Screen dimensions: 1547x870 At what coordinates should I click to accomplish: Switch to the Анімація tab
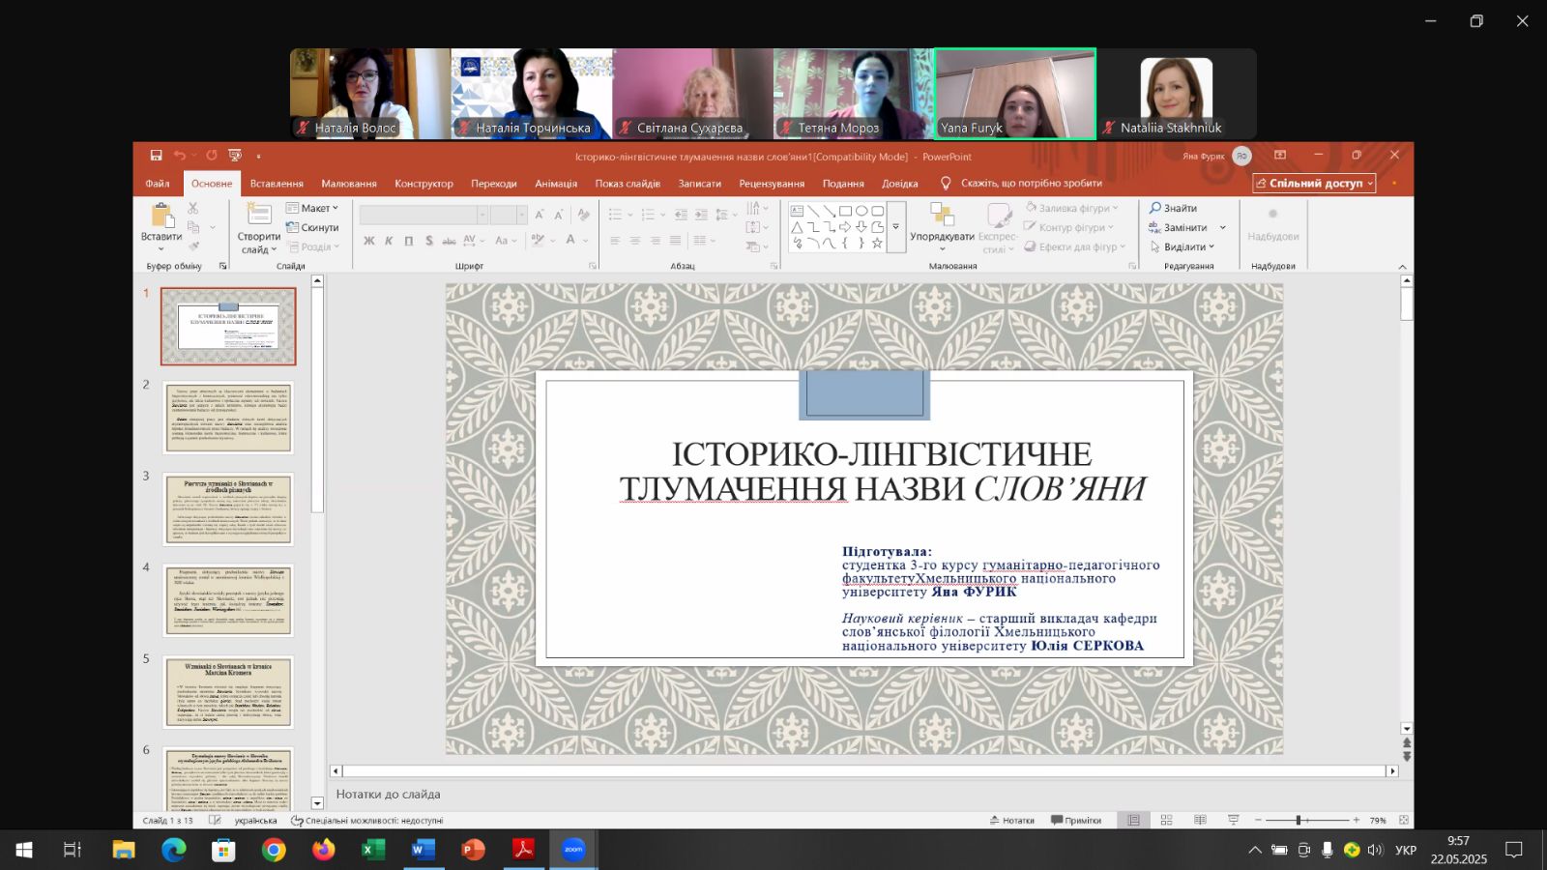tap(556, 184)
